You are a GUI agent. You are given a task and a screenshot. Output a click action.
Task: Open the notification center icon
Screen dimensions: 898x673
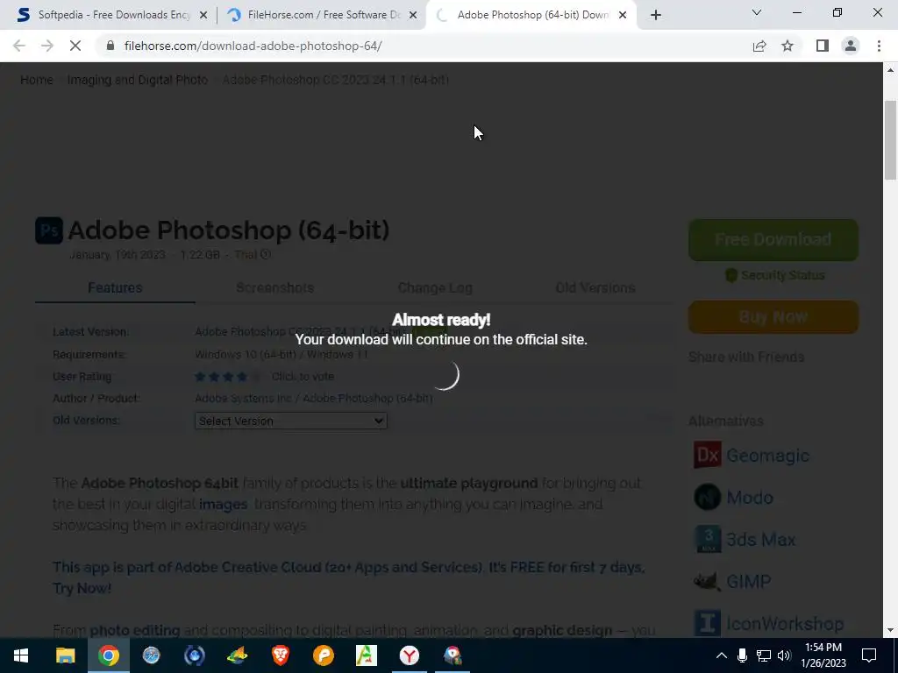(x=869, y=655)
